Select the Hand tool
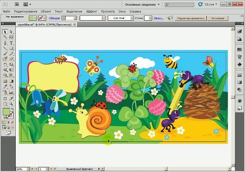This screenshot has width=245, height=172. coord(5,104)
